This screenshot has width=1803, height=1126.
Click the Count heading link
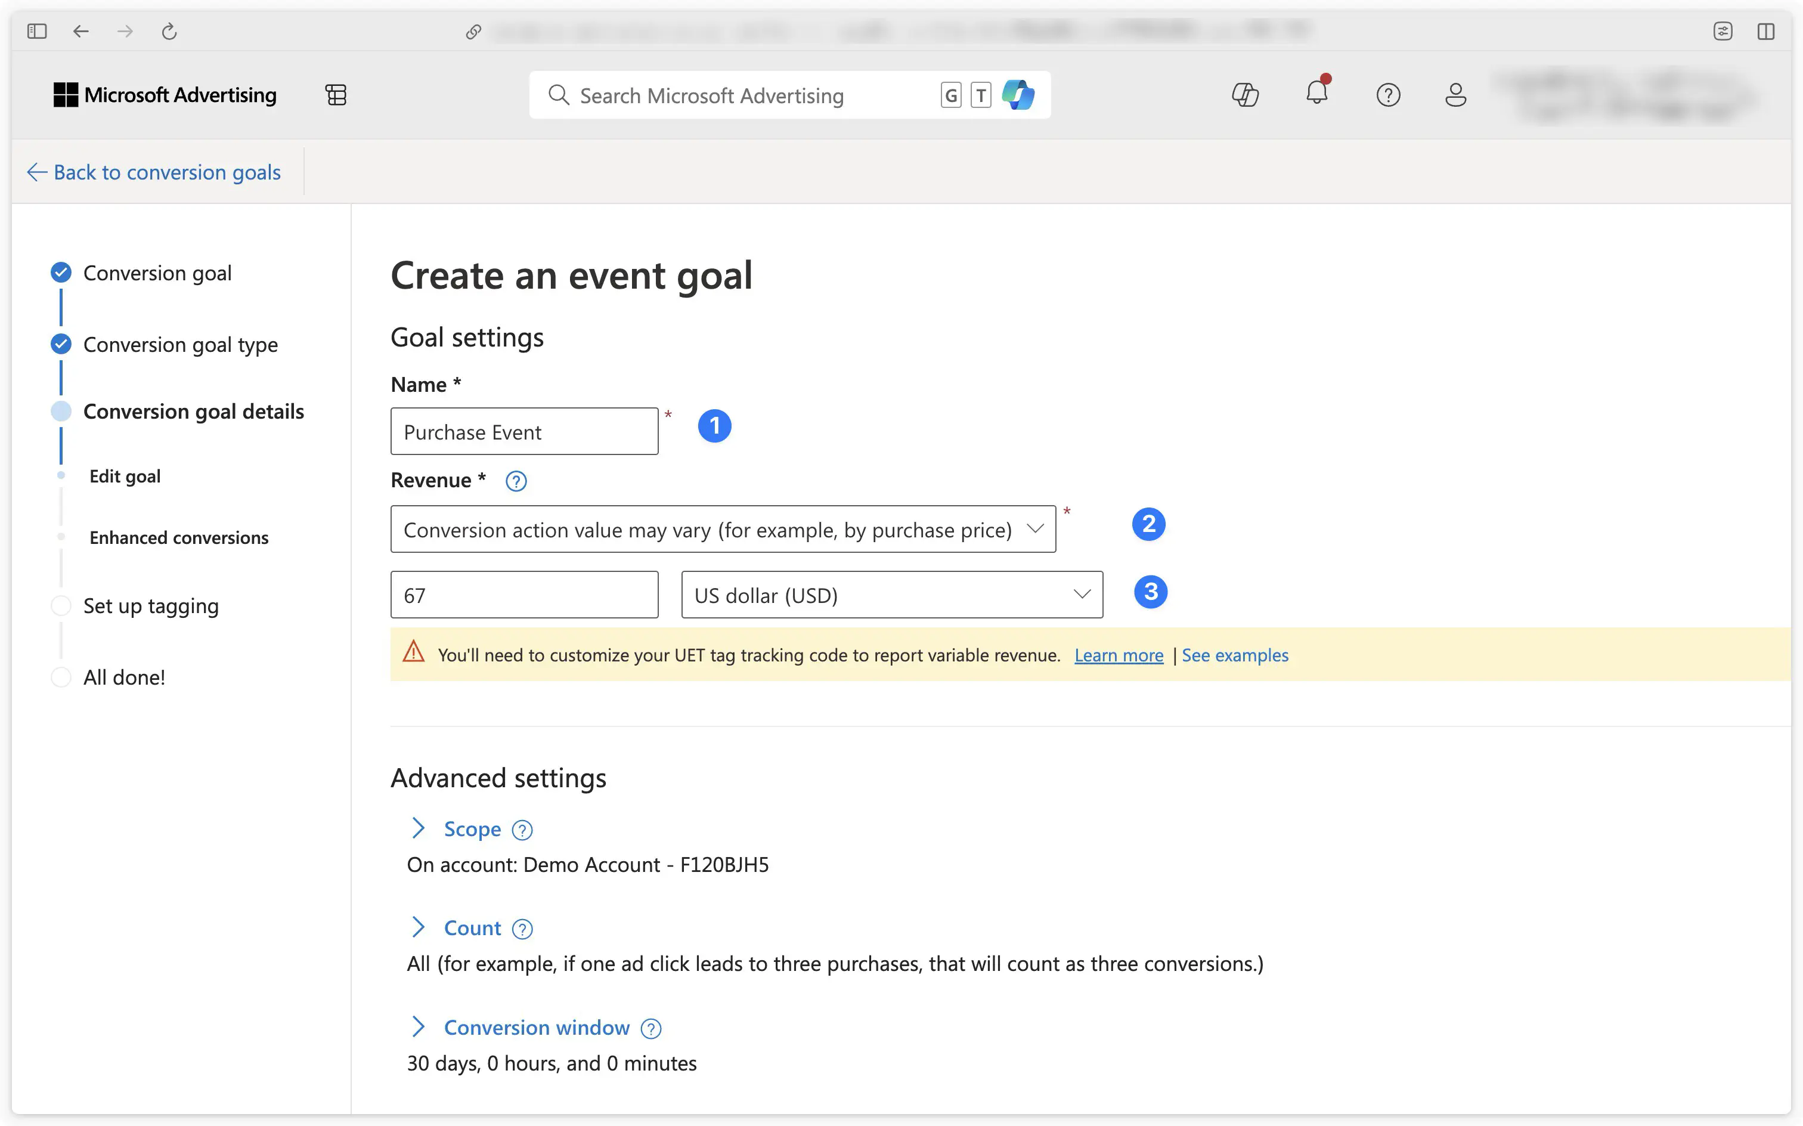472,928
